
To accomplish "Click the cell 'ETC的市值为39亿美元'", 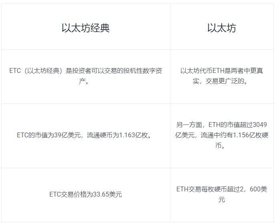I will [86, 135].
